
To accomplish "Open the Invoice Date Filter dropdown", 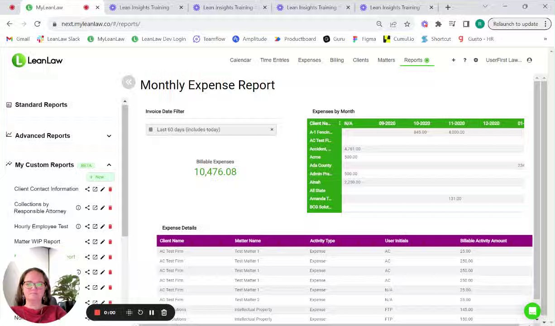I will pos(211,129).
